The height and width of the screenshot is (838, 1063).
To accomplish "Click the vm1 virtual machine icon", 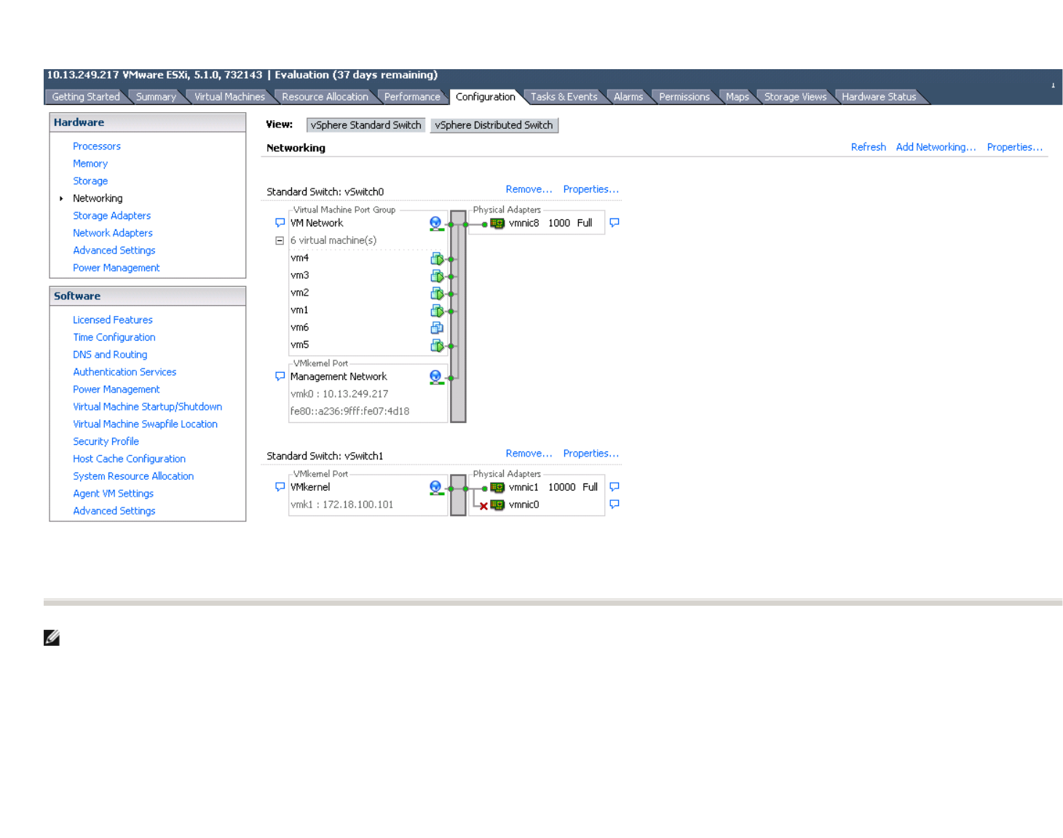I will (x=437, y=311).
